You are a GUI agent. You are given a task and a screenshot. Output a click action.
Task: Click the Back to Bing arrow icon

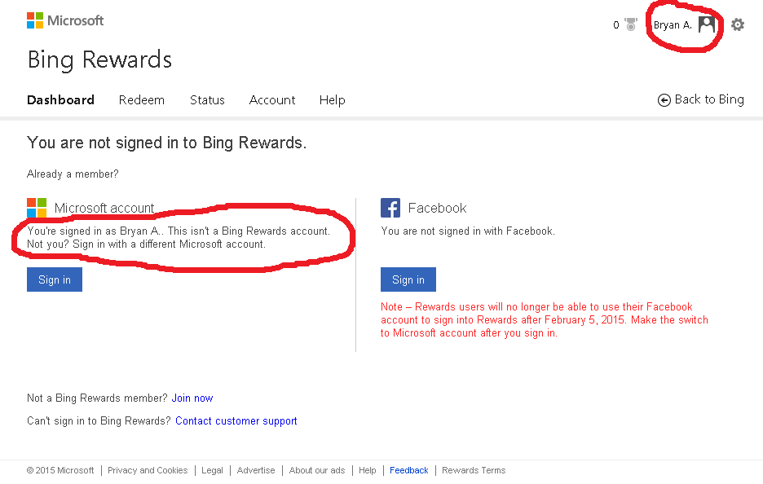[x=664, y=100]
